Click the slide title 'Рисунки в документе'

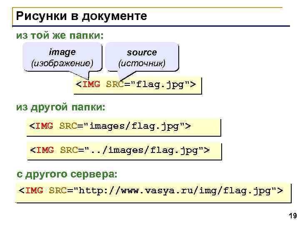point(82,16)
